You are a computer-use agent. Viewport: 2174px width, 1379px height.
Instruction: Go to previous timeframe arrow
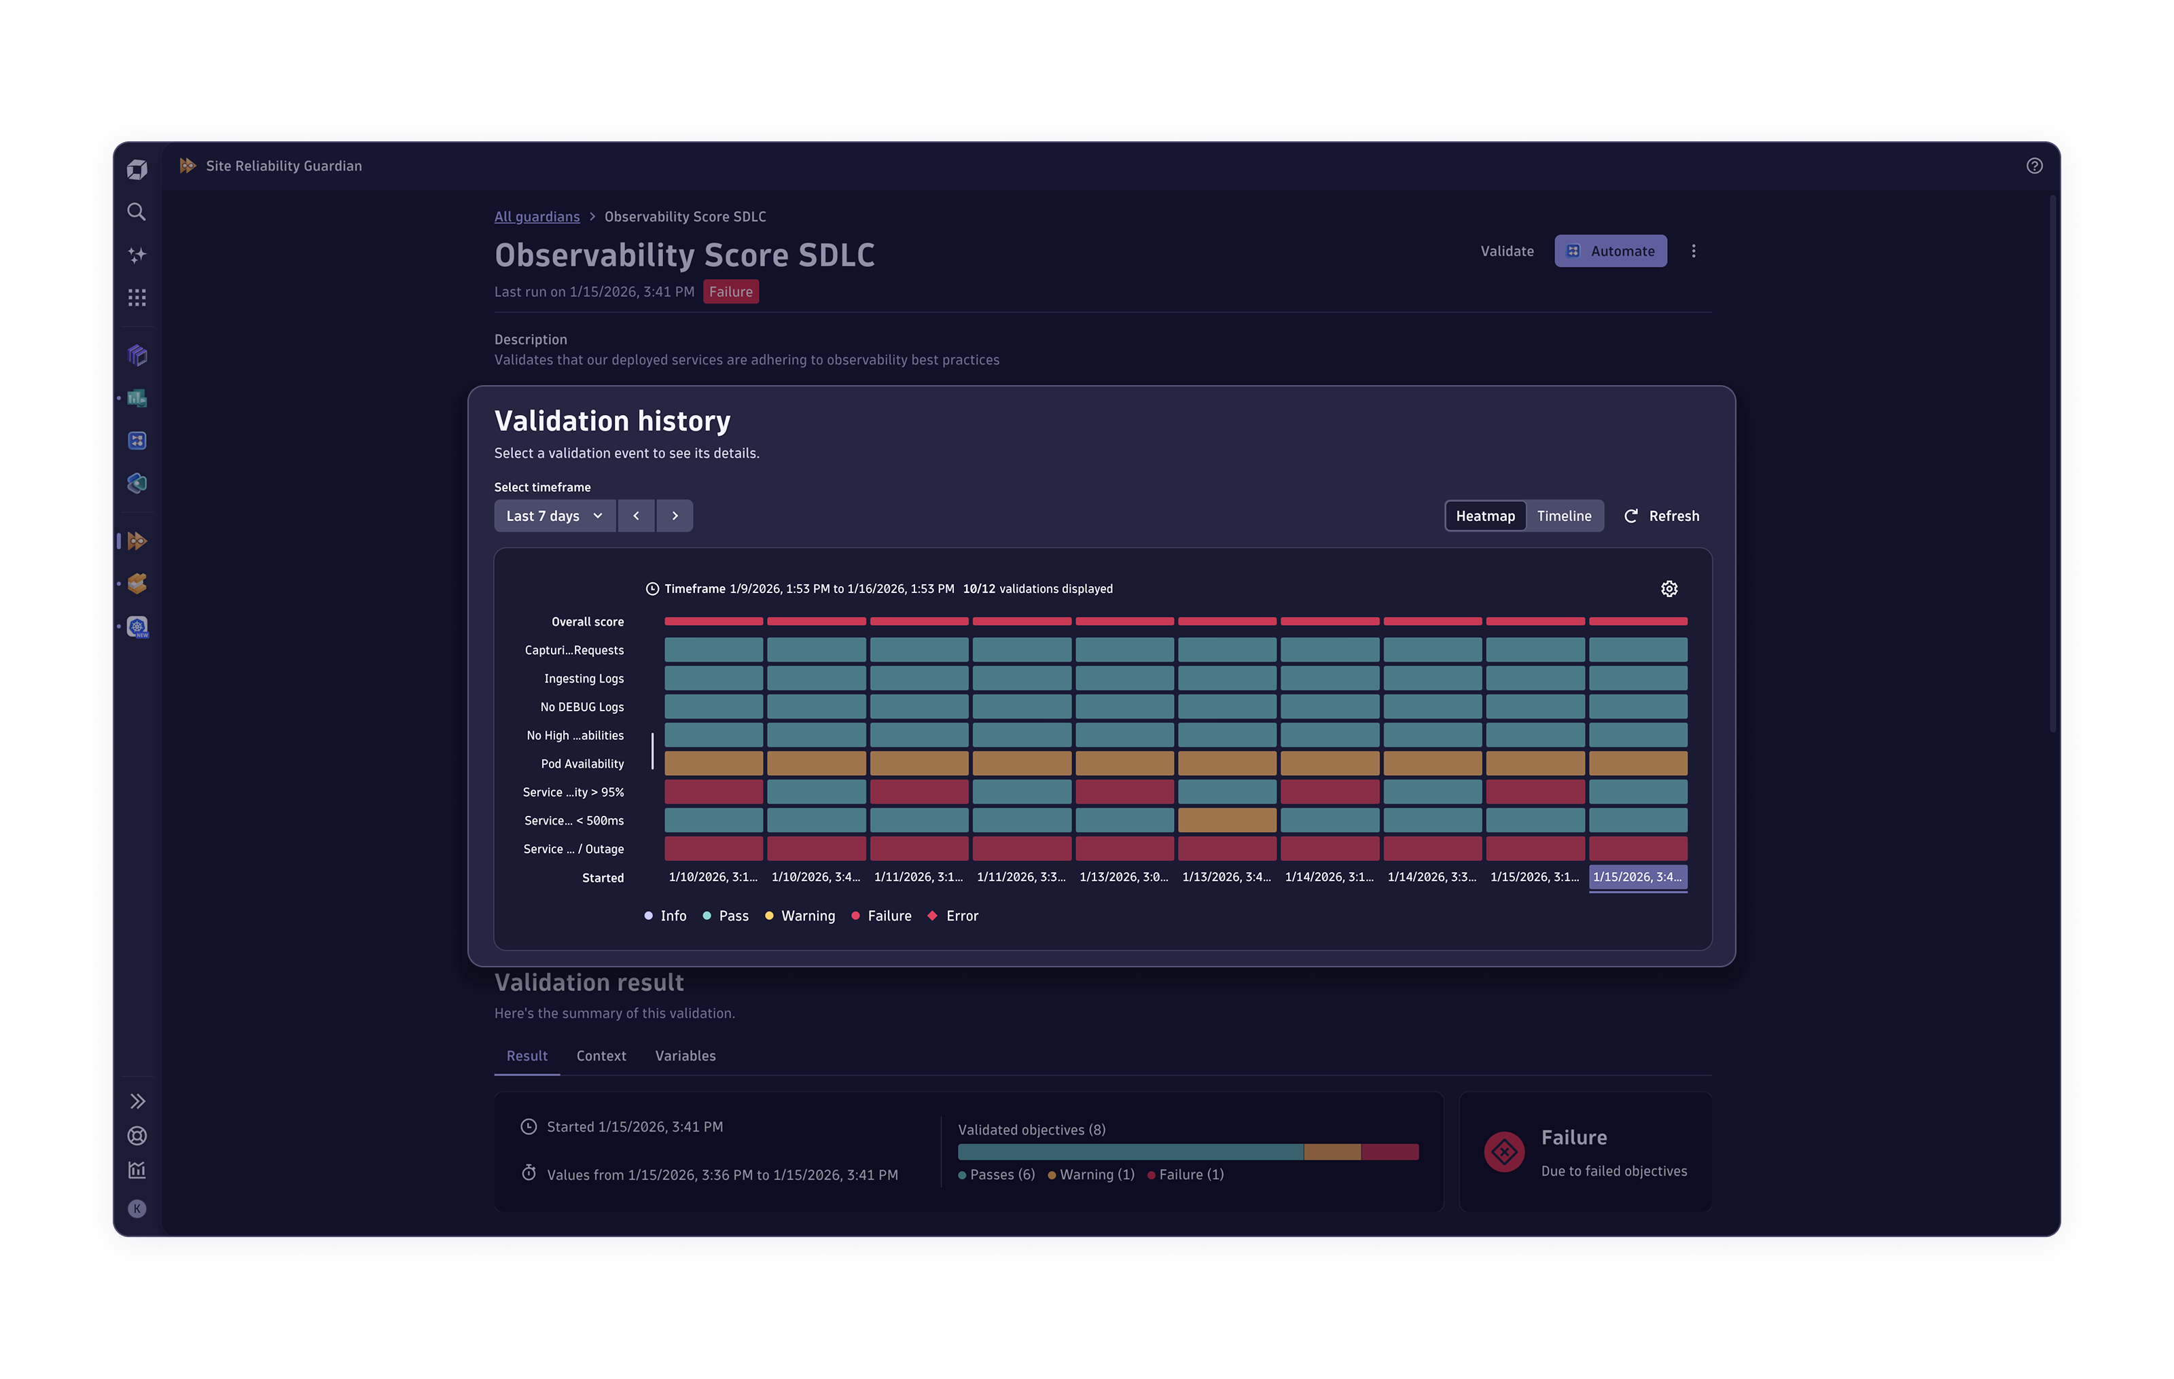pos(637,516)
